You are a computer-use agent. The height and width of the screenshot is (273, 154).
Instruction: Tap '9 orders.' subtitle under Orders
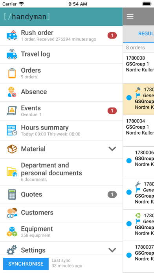pos(29,77)
